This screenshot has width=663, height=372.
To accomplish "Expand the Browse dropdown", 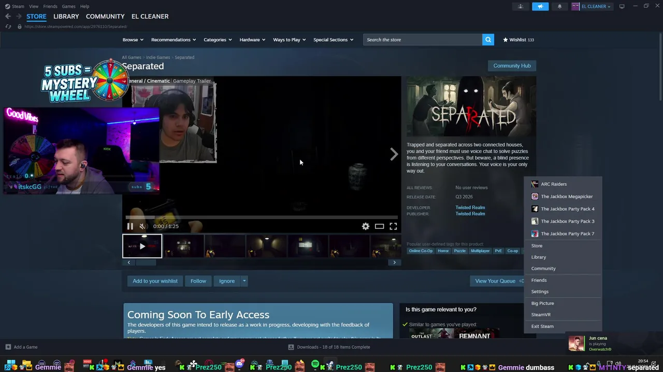I will point(133,40).
